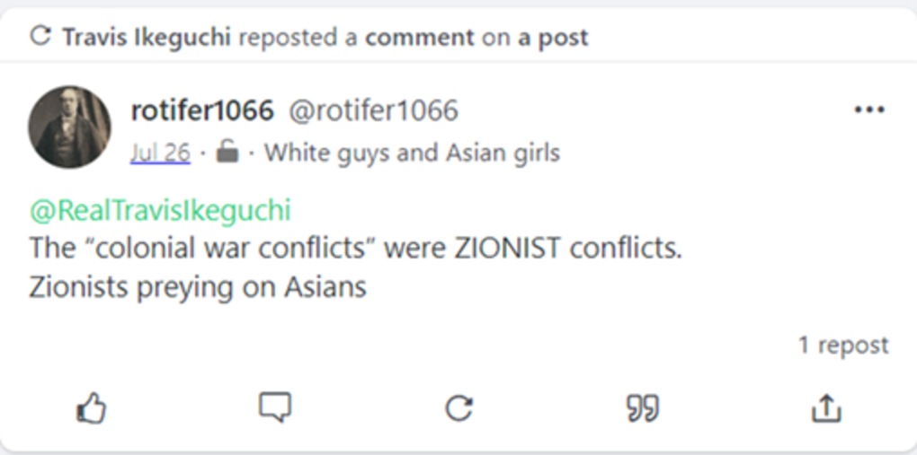Screen dimensions: 917x455
Task: Click the repost arrow icon beside Travis Ikeguchi
Action: pos(40,37)
